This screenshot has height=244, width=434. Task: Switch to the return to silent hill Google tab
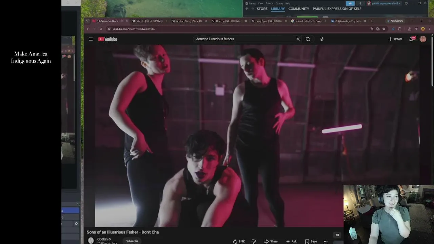pos(308,21)
